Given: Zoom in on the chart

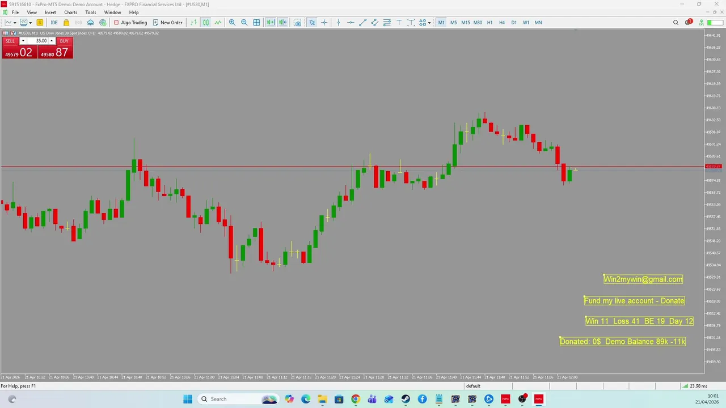Looking at the screenshot, I should pyautogui.click(x=232, y=23).
